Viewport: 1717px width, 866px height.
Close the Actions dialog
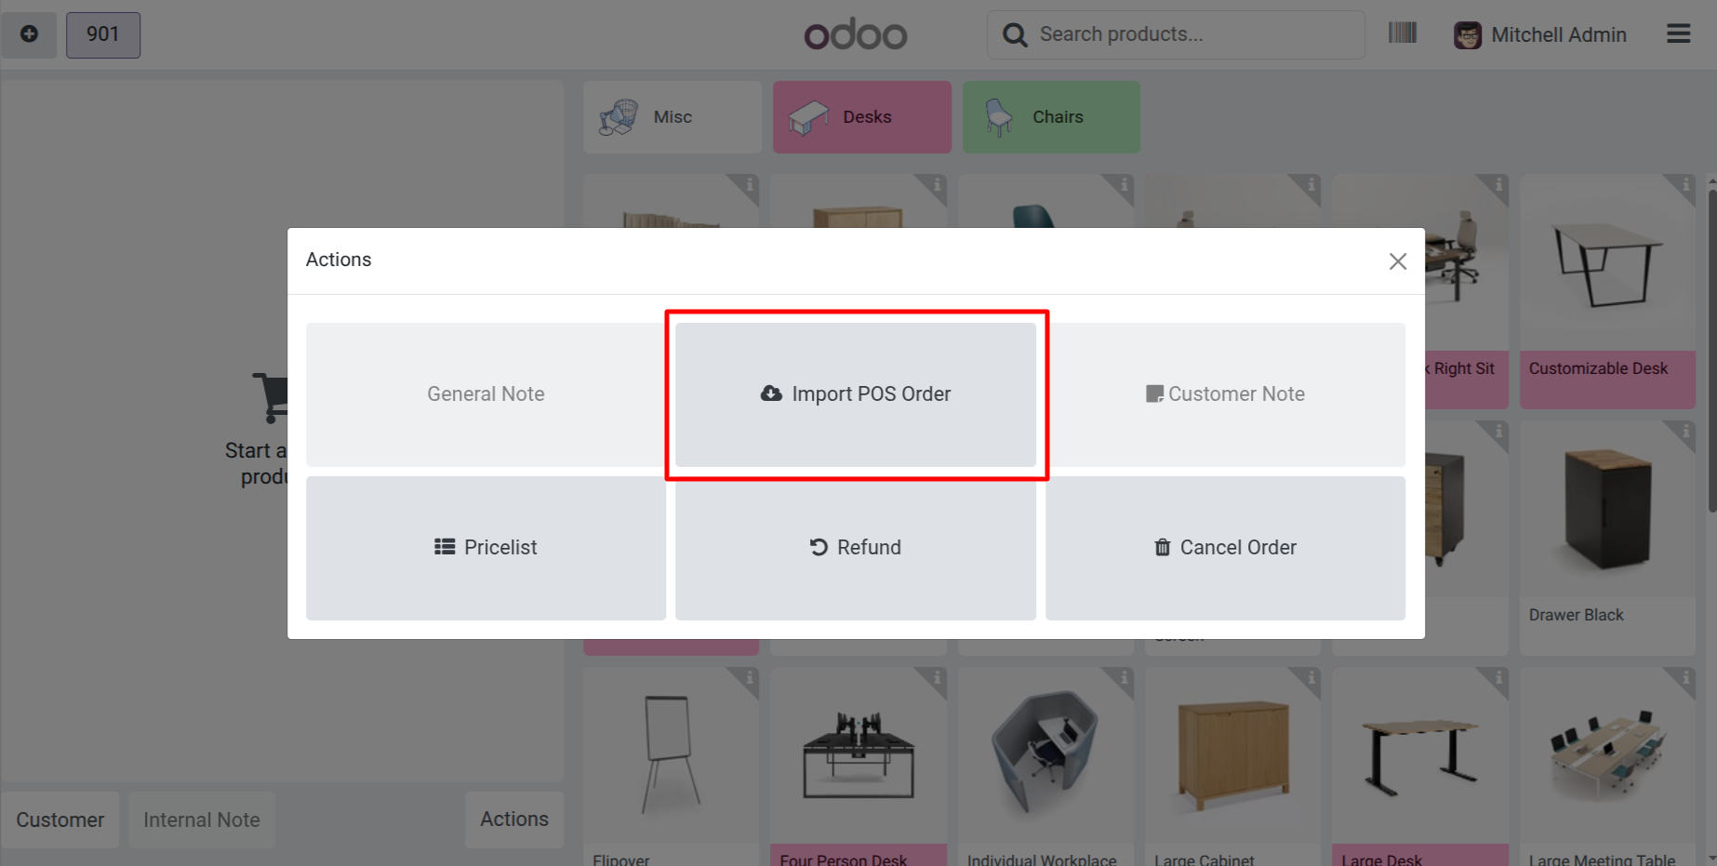[x=1397, y=261]
